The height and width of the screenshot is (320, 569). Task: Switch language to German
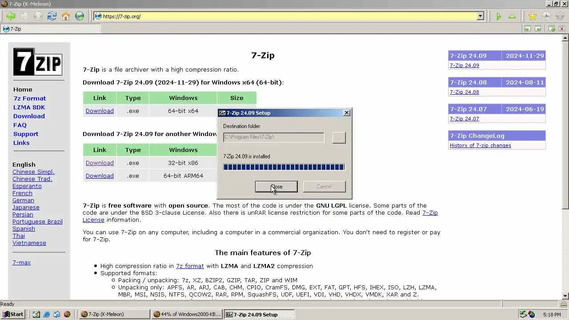23,200
